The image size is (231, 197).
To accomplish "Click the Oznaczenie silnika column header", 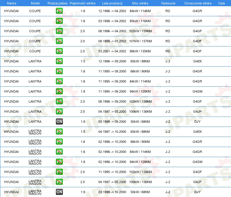I will pos(198,3).
